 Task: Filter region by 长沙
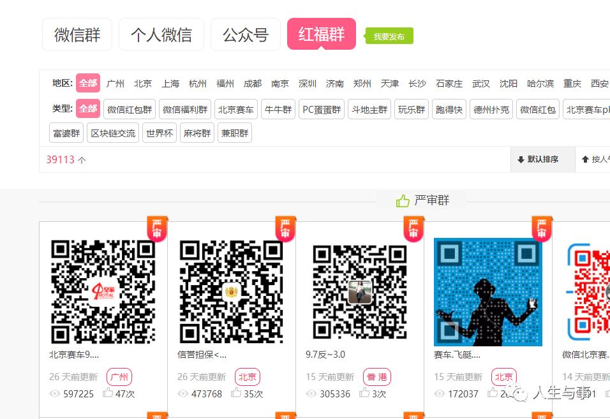pos(417,84)
